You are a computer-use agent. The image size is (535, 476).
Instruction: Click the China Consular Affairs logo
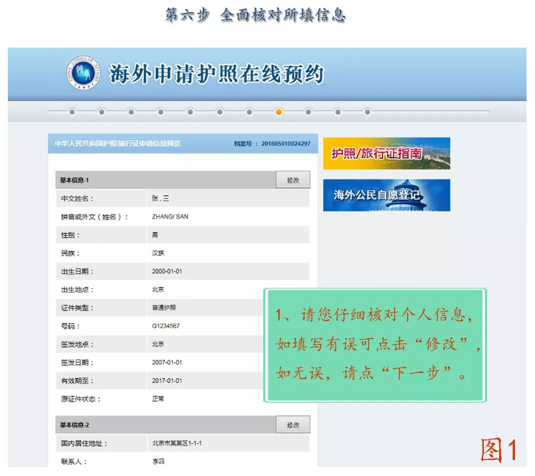[84, 73]
